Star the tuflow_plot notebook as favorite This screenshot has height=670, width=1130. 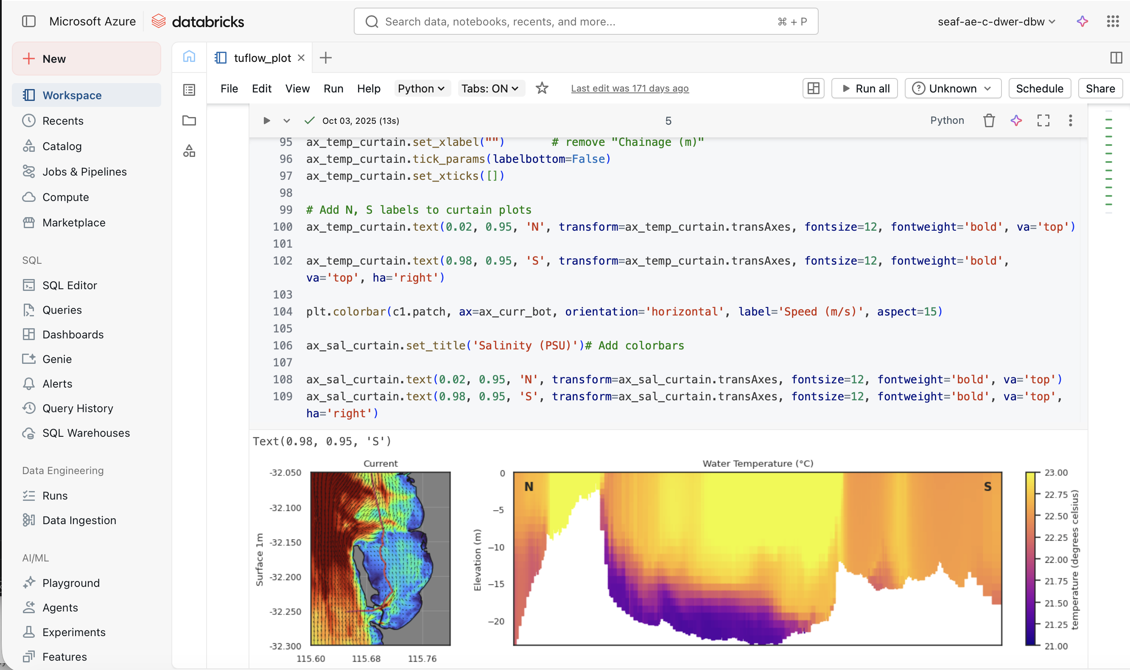tap(542, 89)
